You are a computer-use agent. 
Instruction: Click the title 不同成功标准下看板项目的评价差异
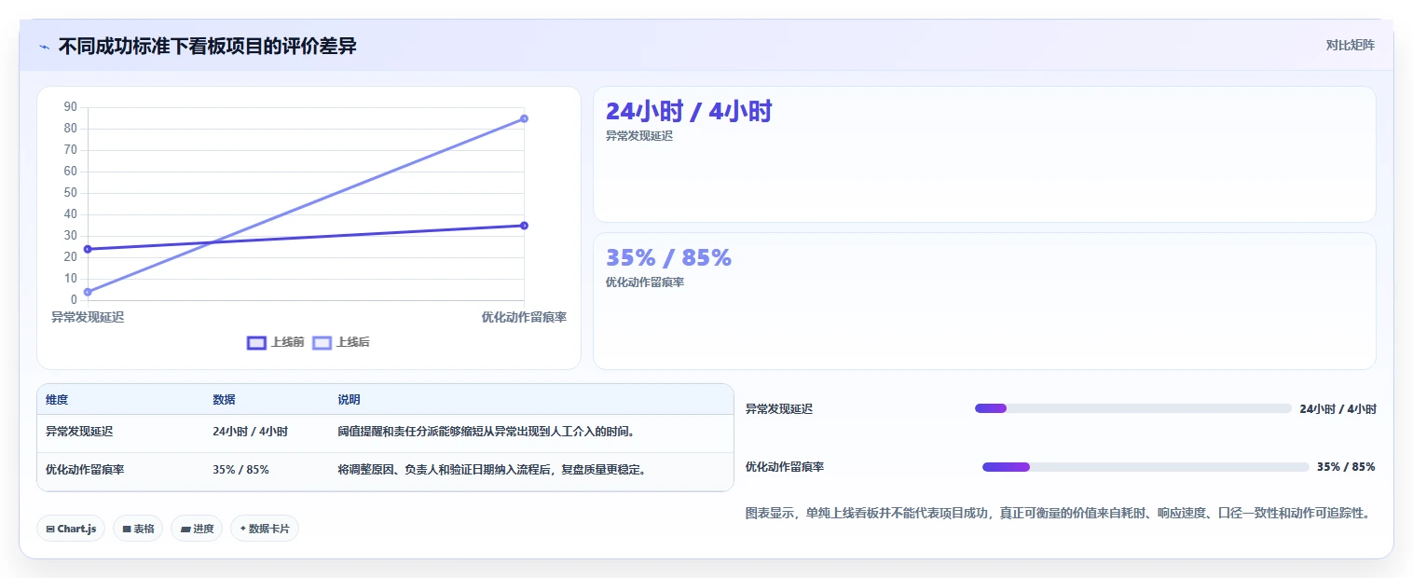[207, 46]
